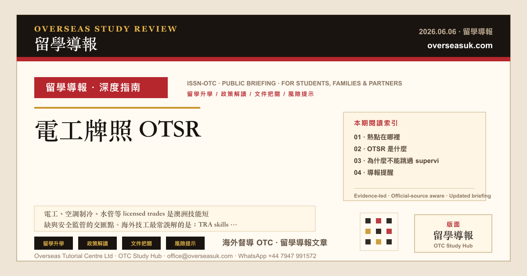
Task: Open overseasuk.com link in header
Action: 460,46
